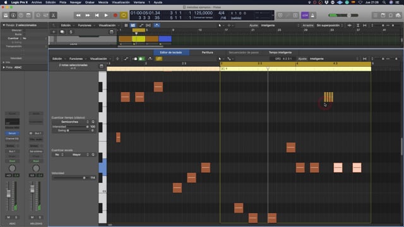Open the Navegar menu
This screenshot has width=404, height=227.
pos(76,3)
